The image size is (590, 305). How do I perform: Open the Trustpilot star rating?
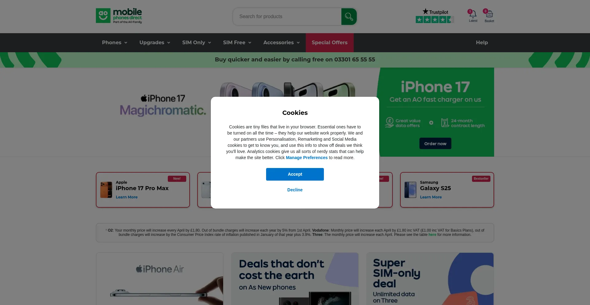[435, 16]
